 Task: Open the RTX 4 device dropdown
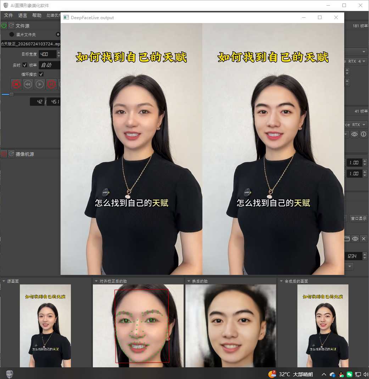[356, 61]
